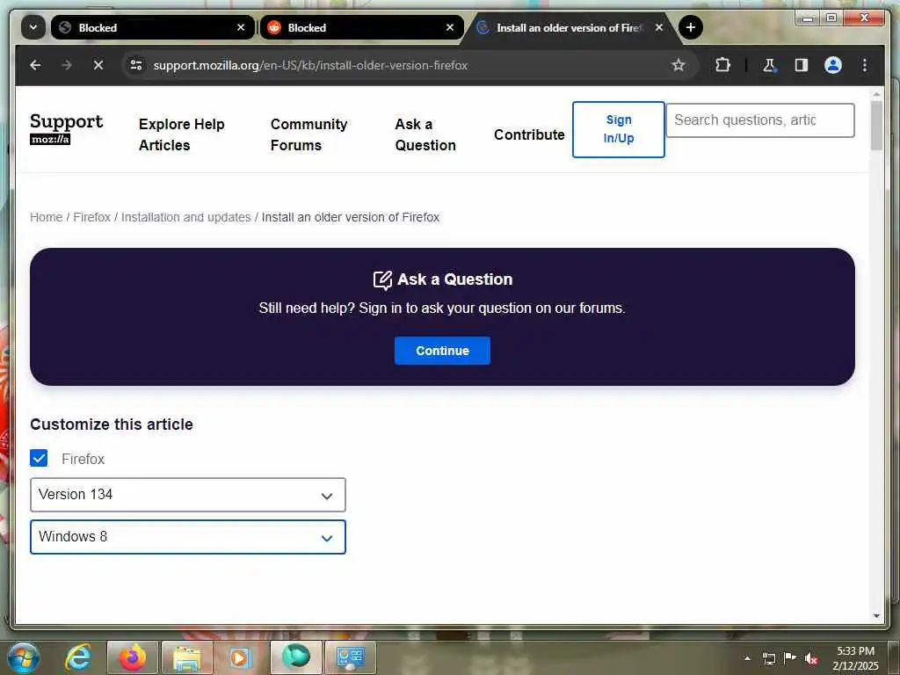Viewport: 900px width, 675px height.
Task: Click the Continue button
Action: point(442,351)
